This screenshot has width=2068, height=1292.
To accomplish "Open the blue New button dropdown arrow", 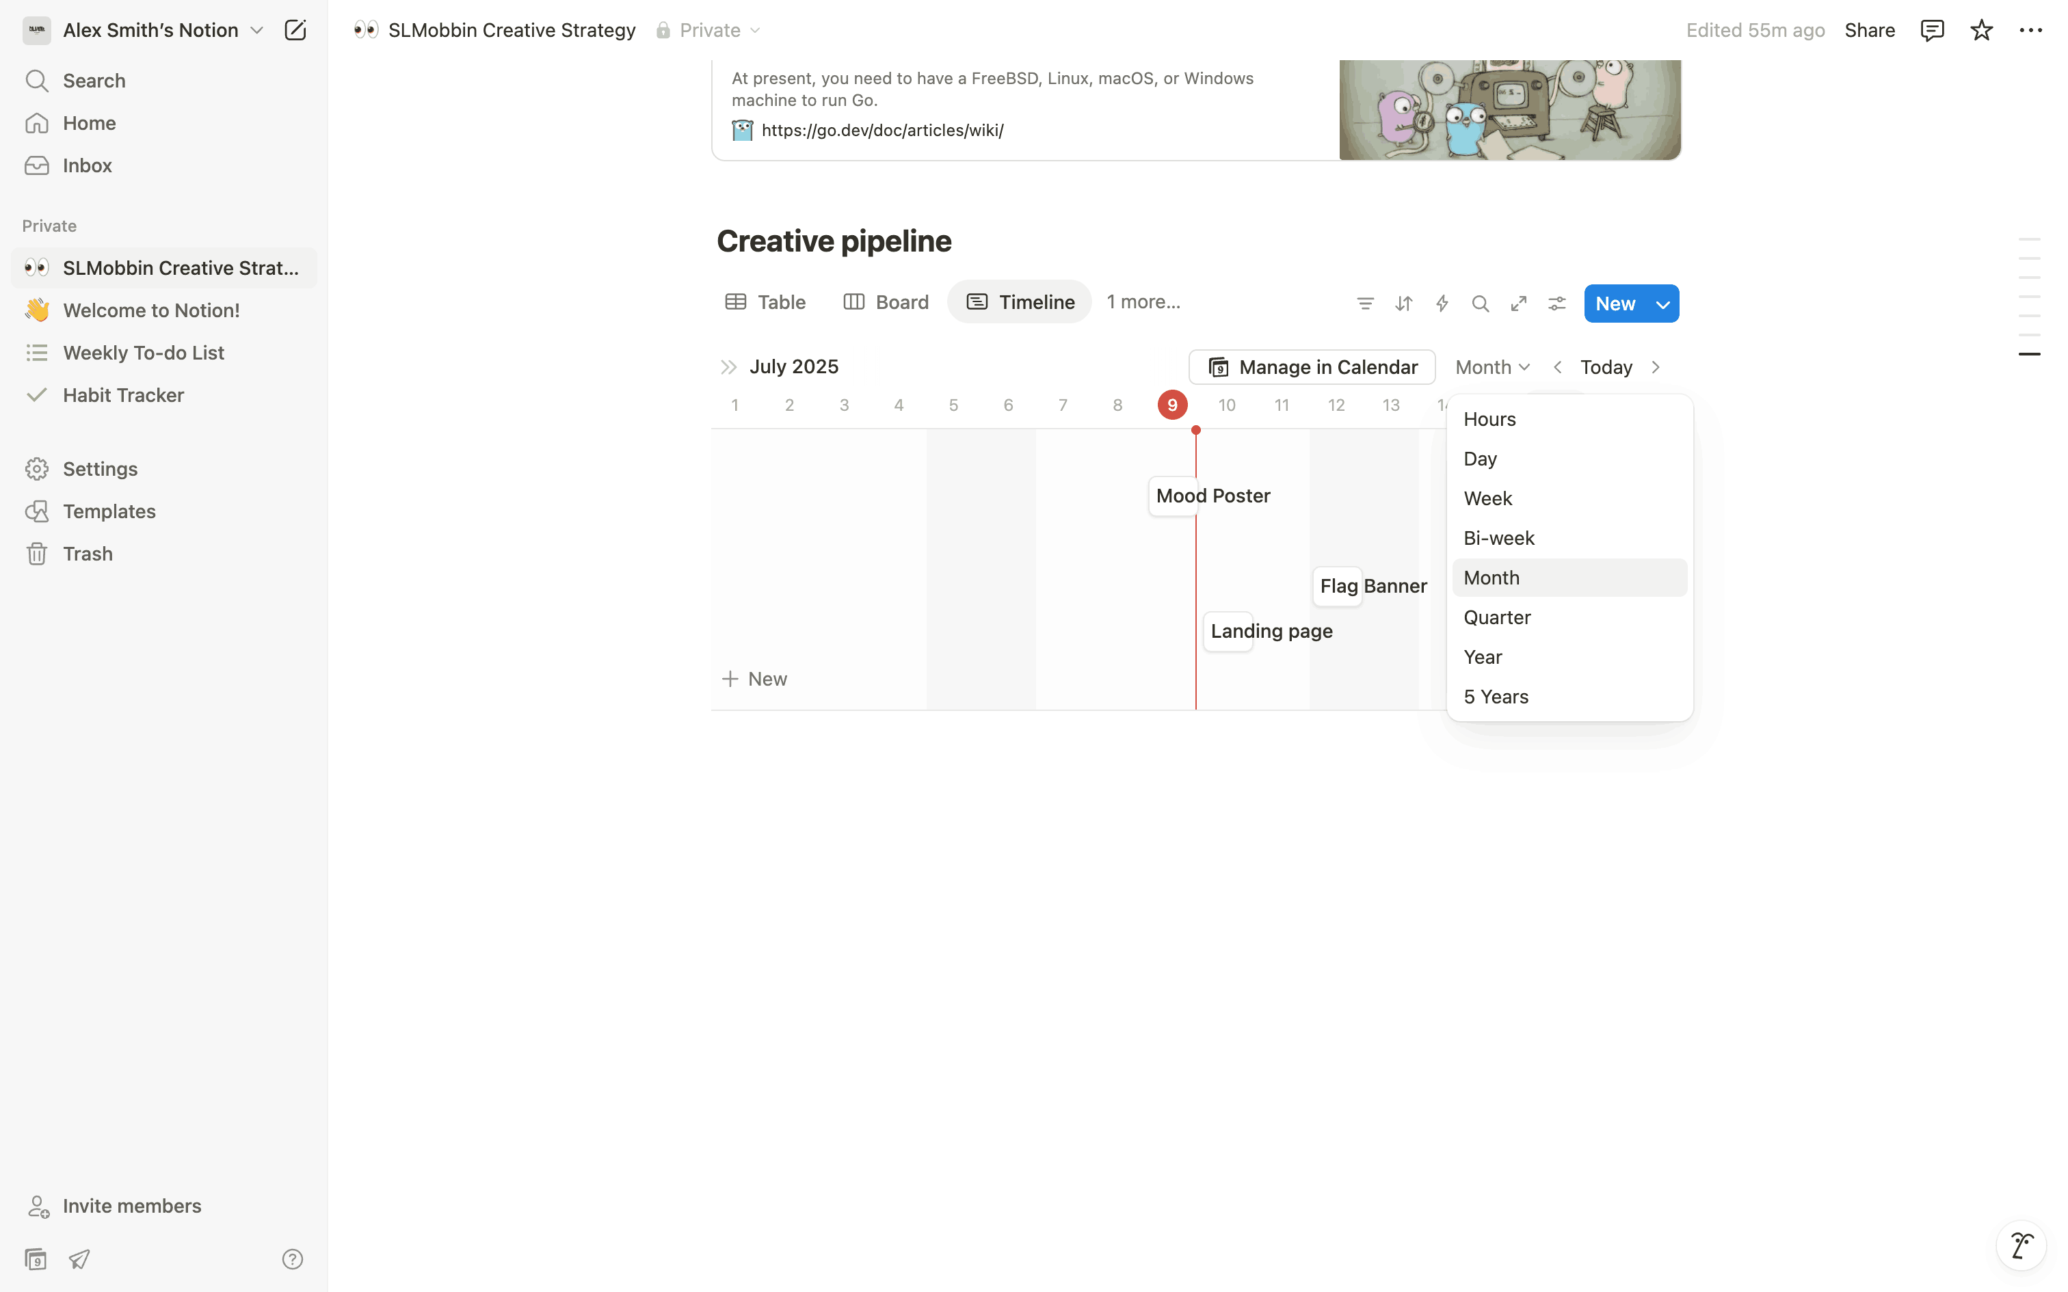I will point(1662,304).
